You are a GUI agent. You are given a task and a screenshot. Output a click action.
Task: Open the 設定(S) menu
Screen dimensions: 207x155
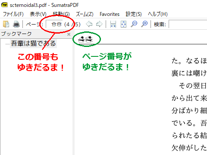[x=134, y=14]
